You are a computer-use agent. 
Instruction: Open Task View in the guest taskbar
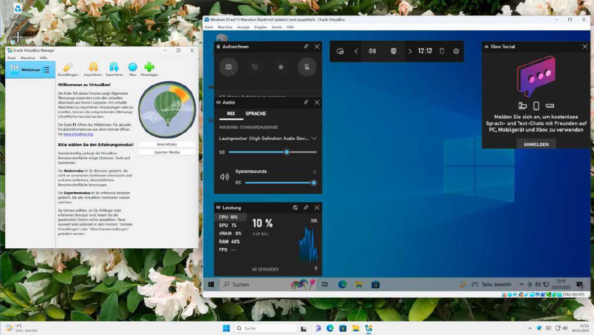pos(325,284)
